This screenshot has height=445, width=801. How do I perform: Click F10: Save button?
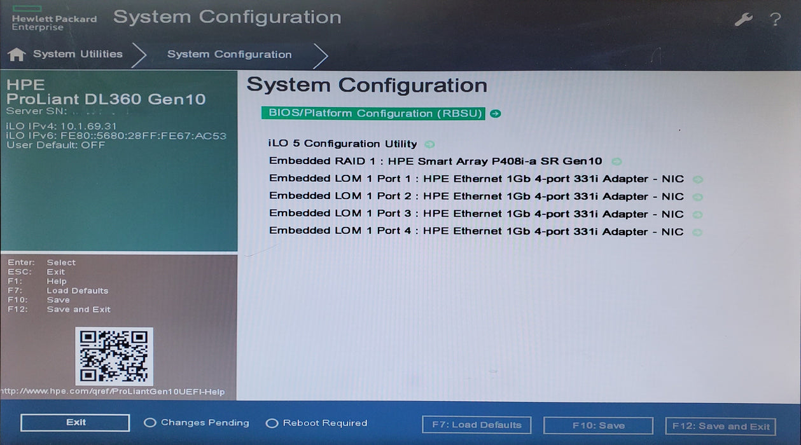coord(598,426)
